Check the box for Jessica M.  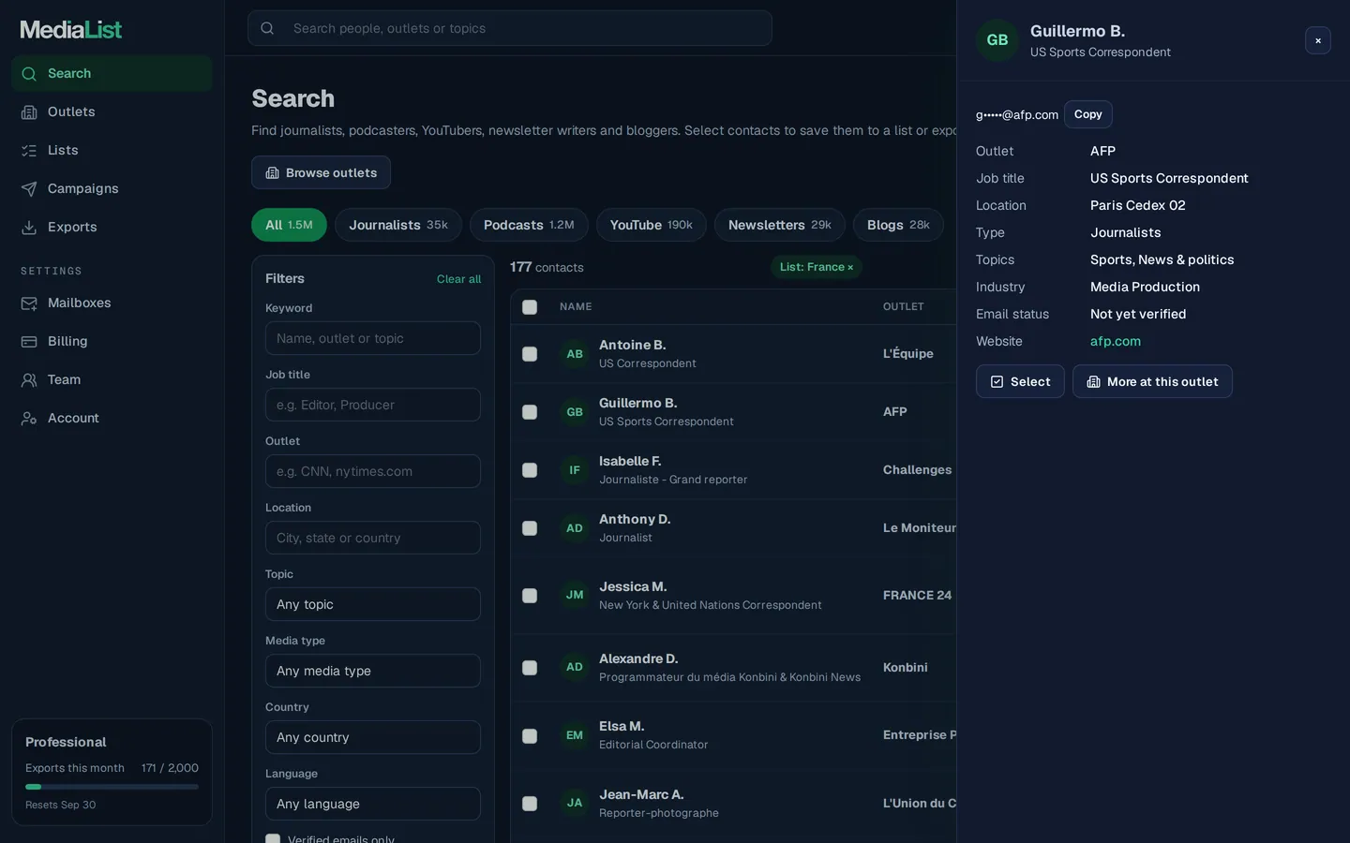[530, 596]
